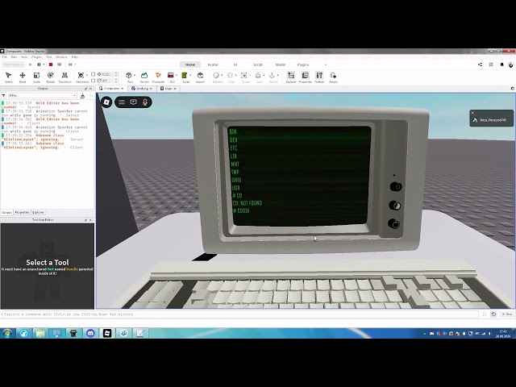Expand the pause options dropdown arrow
The height and width of the screenshot is (387, 516).
[x=44, y=64]
